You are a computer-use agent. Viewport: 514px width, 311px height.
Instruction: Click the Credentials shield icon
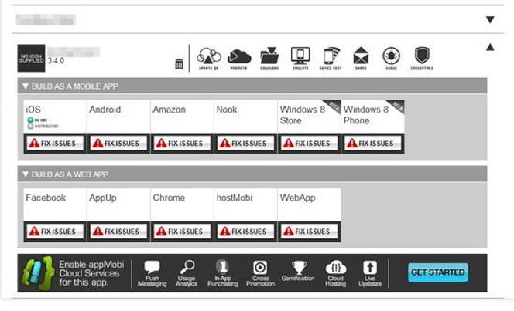point(422,59)
